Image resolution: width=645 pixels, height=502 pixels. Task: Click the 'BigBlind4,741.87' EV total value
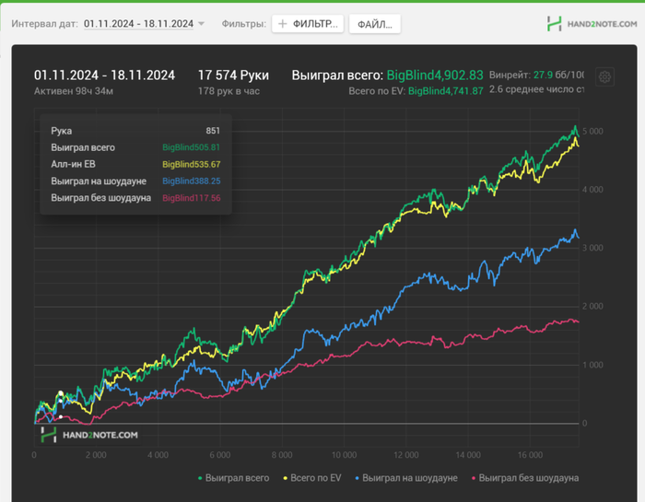click(x=445, y=91)
